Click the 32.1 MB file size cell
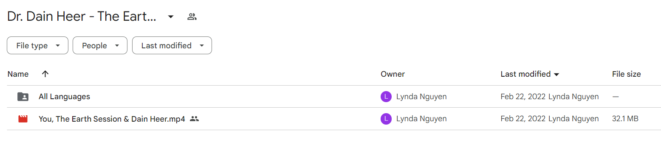 tap(625, 119)
